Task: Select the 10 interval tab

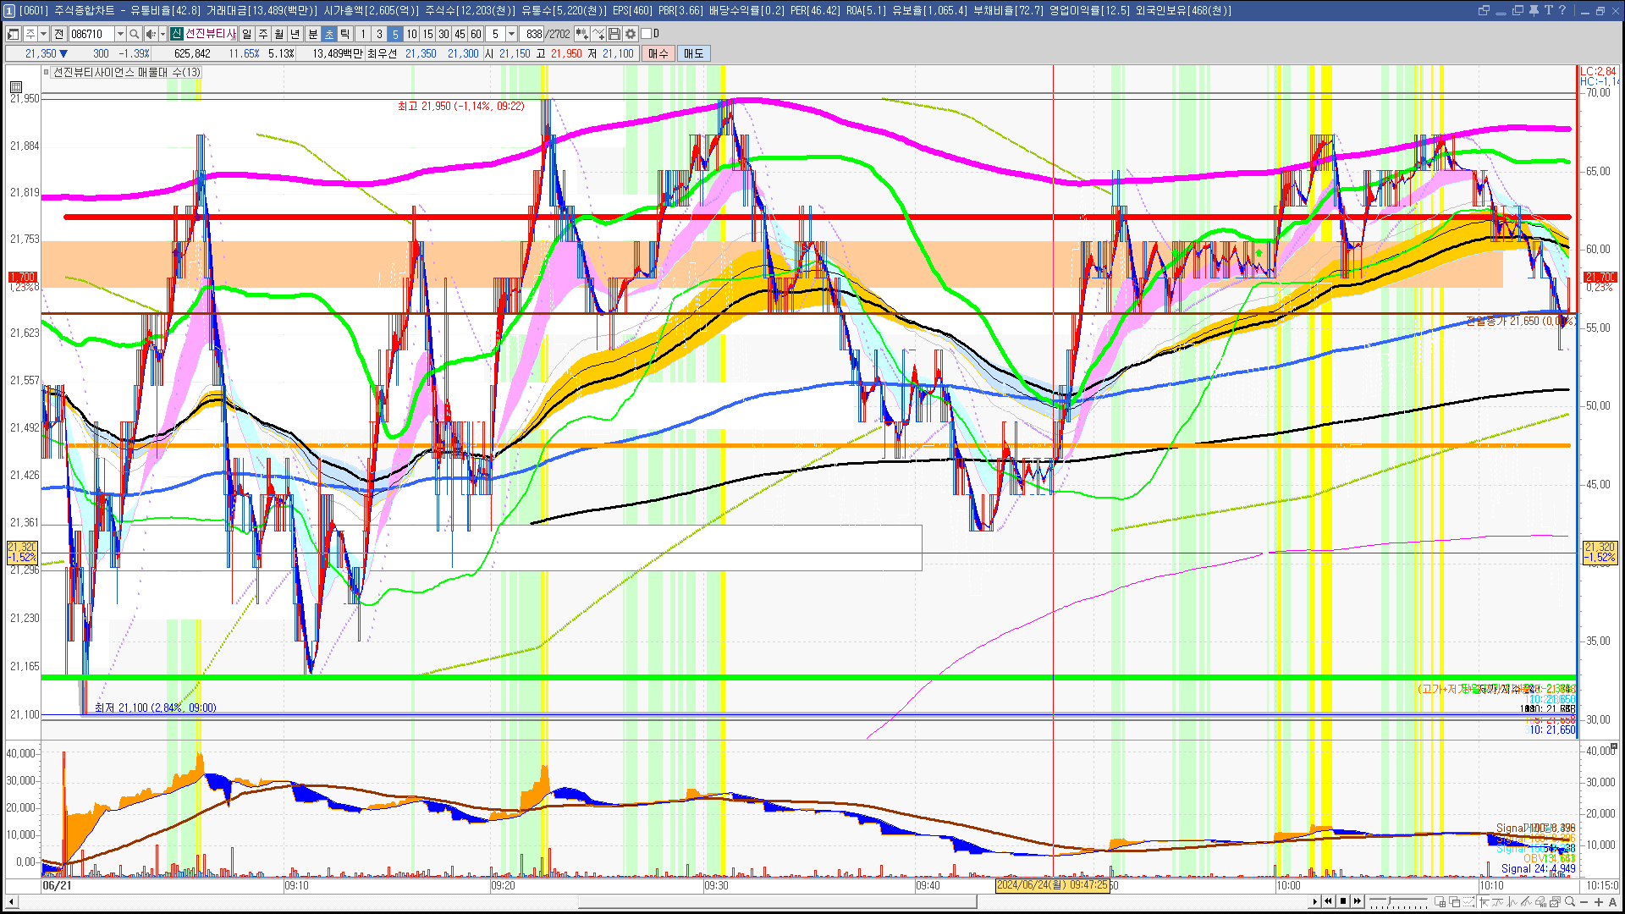Action: [411, 34]
